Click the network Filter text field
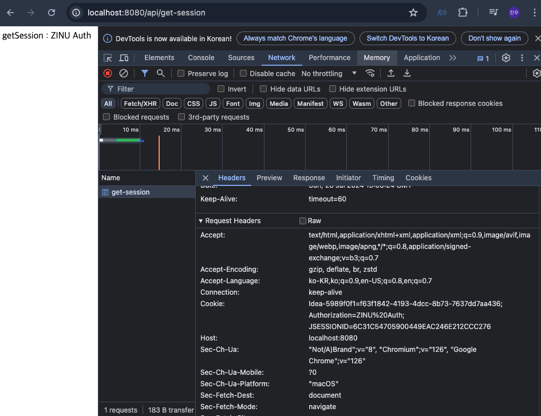The height and width of the screenshot is (416, 541). [x=156, y=89]
